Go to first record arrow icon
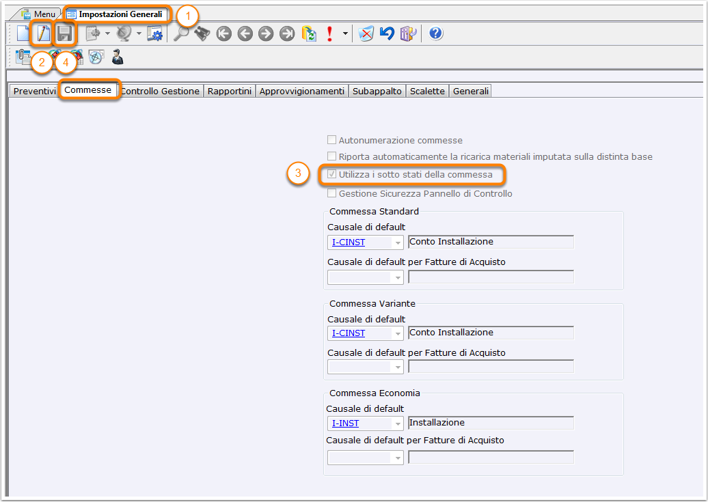Screen dimensions: 708x502 click(x=224, y=34)
